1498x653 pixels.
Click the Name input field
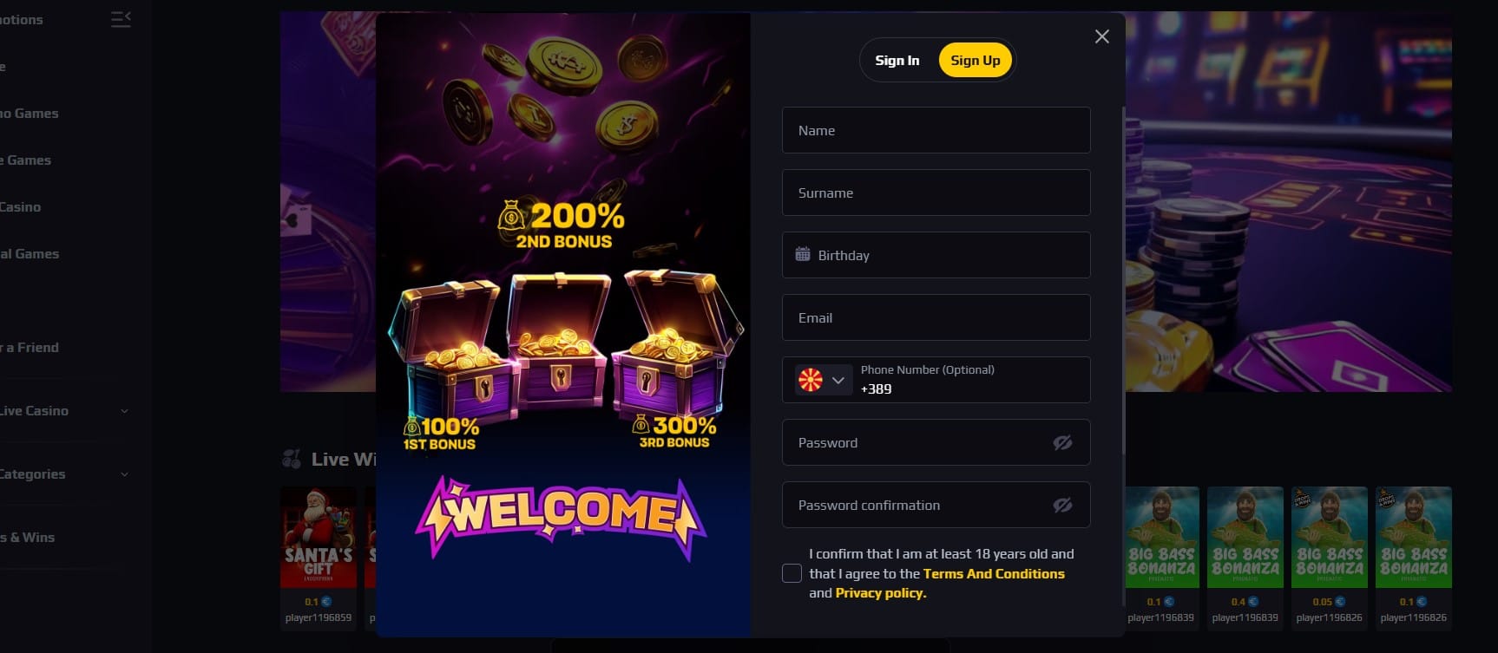(x=936, y=130)
